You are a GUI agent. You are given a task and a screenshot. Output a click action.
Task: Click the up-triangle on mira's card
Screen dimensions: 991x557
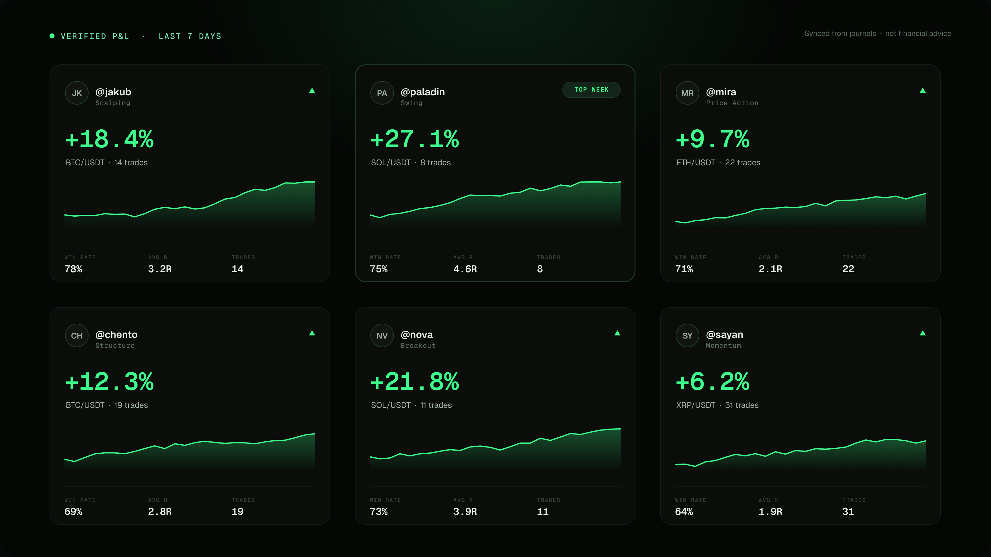pyautogui.click(x=923, y=90)
